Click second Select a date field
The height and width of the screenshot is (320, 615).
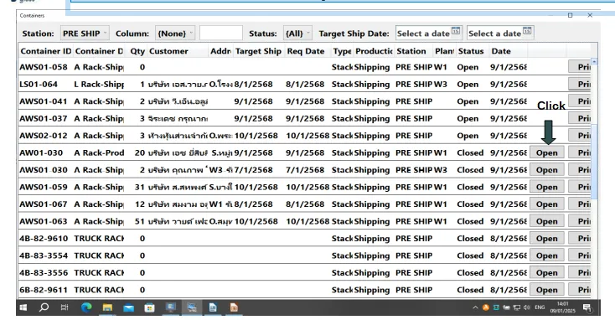click(x=500, y=34)
